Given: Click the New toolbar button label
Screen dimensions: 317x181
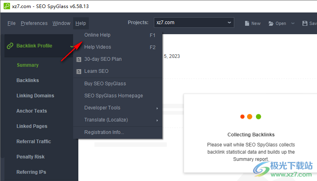Looking at the screenshot, I should (x=256, y=23).
